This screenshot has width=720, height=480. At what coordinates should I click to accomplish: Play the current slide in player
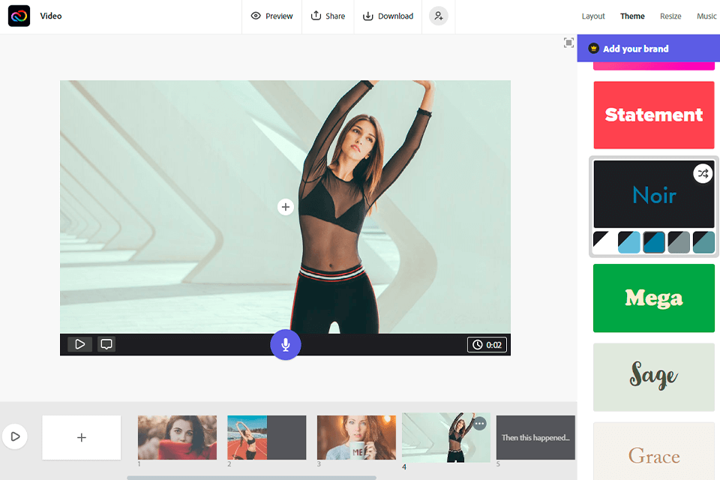79,344
